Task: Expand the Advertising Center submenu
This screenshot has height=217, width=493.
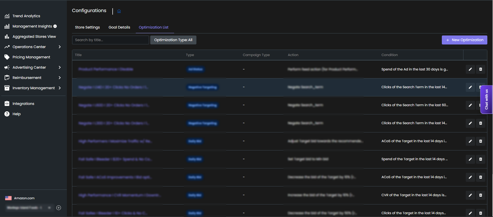Action: point(60,67)
